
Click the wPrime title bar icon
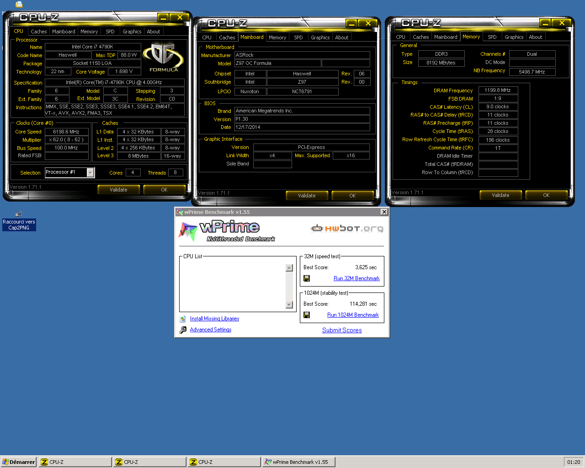point(180,212)
